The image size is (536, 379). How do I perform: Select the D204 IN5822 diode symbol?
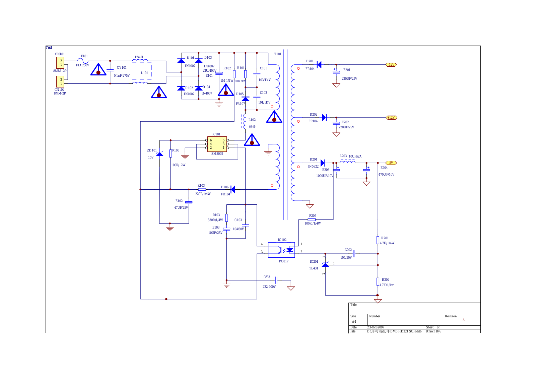323,163
